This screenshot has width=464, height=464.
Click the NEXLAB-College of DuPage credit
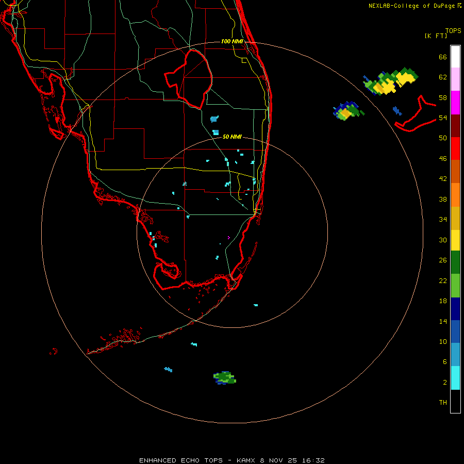coord(415,6)
